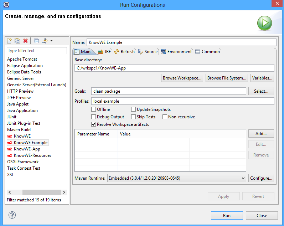This screenshot has width=284, height=226.
Task: Enable the Offline checkbox
Action: click(x=93, y=109)
